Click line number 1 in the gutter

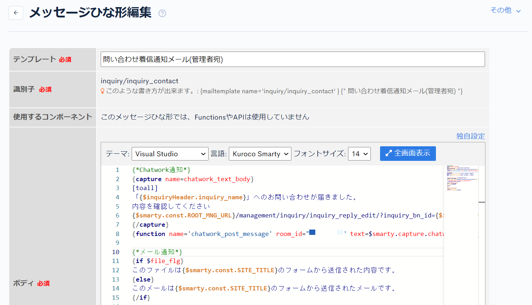117,170
